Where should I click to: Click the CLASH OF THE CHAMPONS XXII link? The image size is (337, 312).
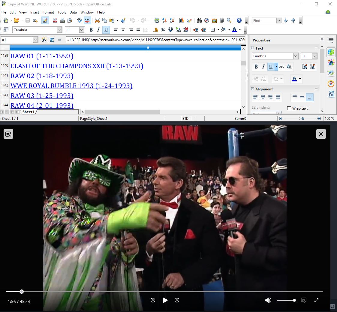77,66
